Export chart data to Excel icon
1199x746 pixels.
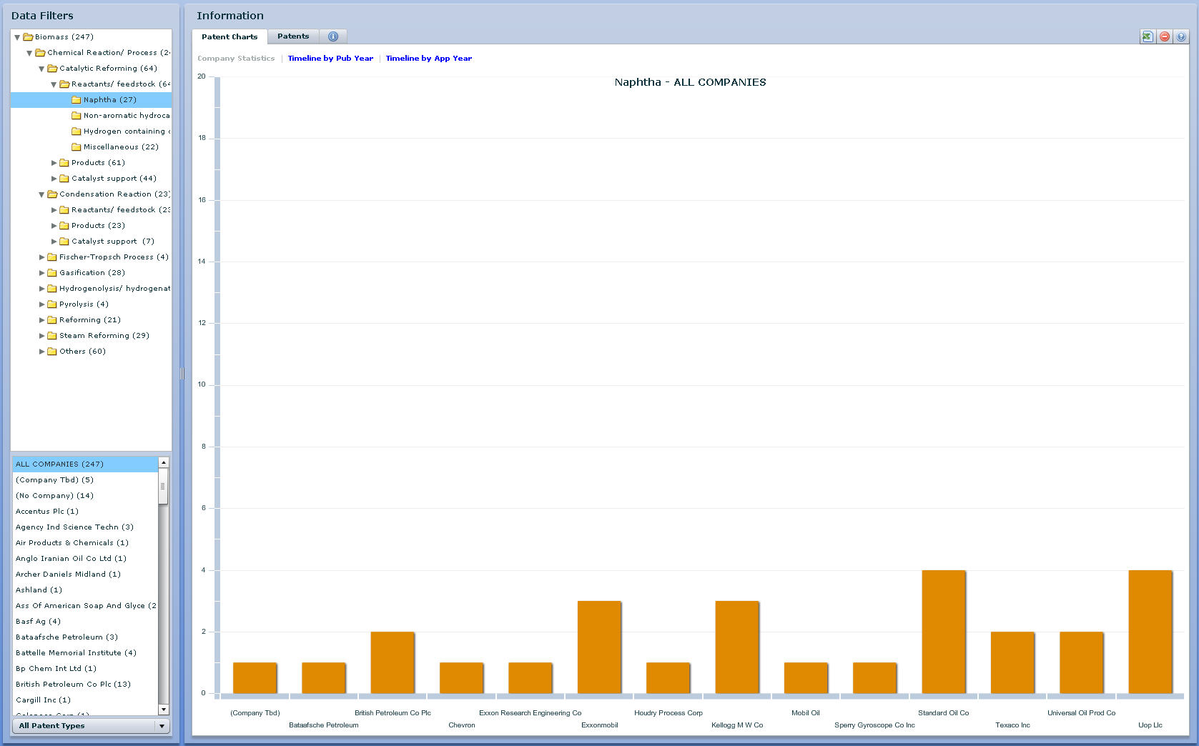1147,36
